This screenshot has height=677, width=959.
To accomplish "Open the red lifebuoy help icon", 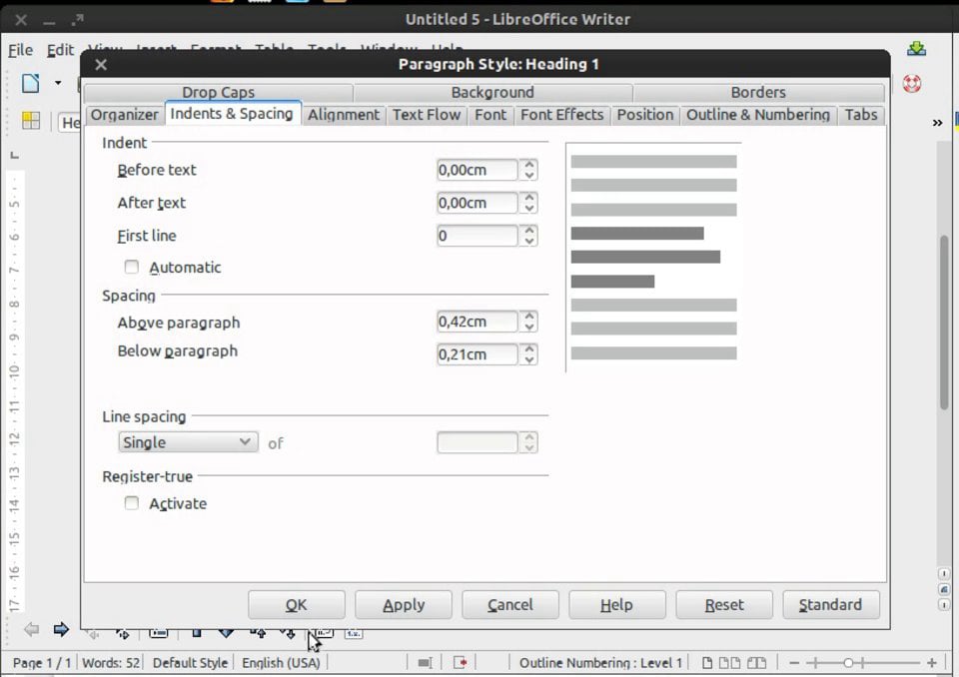I will [x=912, y=83].
